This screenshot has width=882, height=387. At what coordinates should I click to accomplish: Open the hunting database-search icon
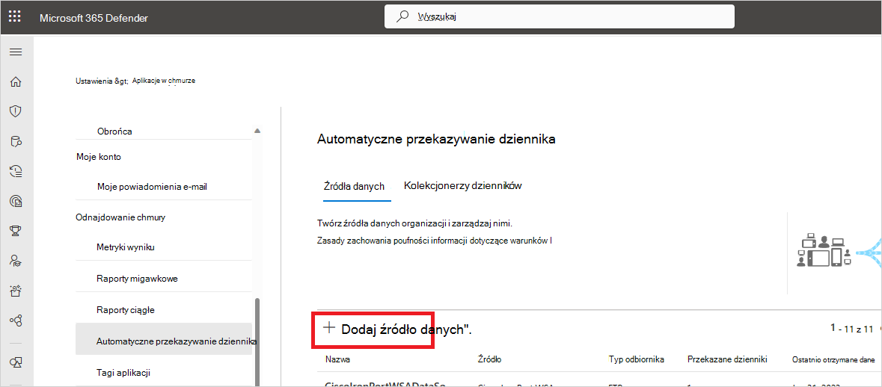(x=16, y=141)
